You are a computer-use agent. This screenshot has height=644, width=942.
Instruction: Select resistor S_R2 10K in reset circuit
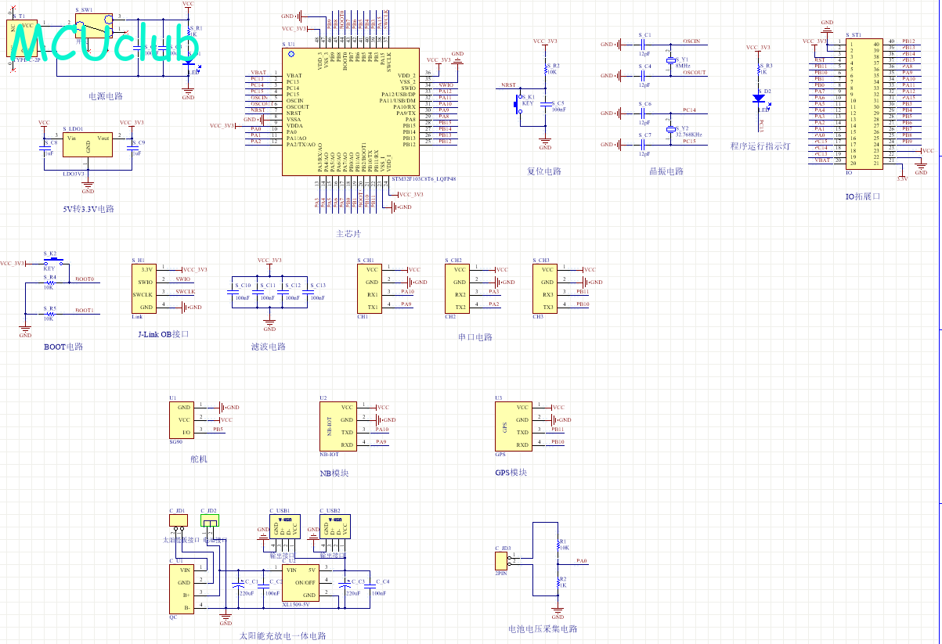[545, 69]
